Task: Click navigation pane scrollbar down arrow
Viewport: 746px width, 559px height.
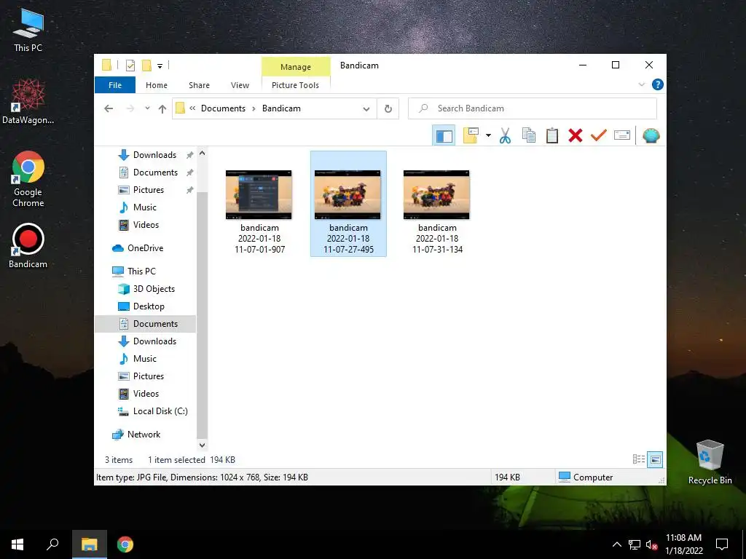Action: [x=203, y=445]
